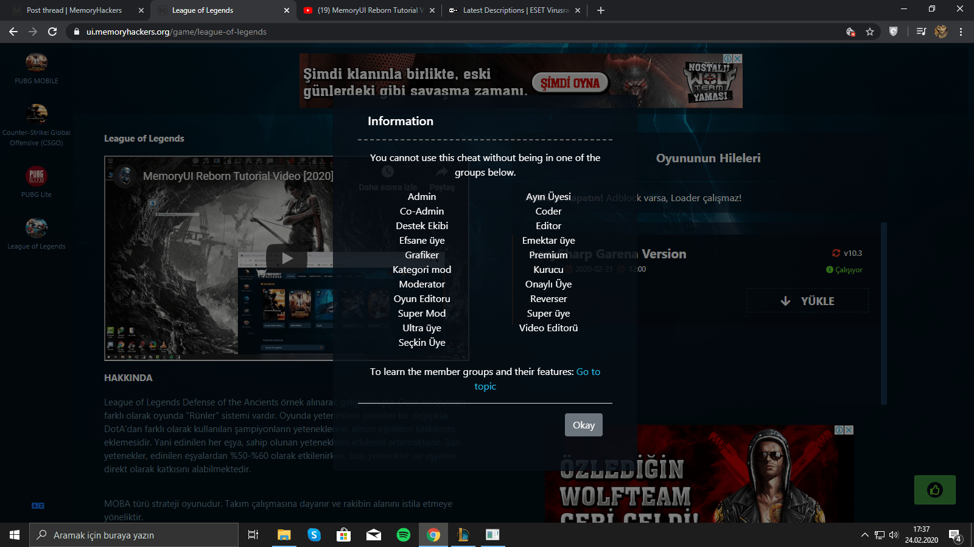Image resolution: width=974 pixels, height=547 pixels.
Task: Click the Windows search box 'Aramak için buraya yazın'
Action: click(134, 535)
